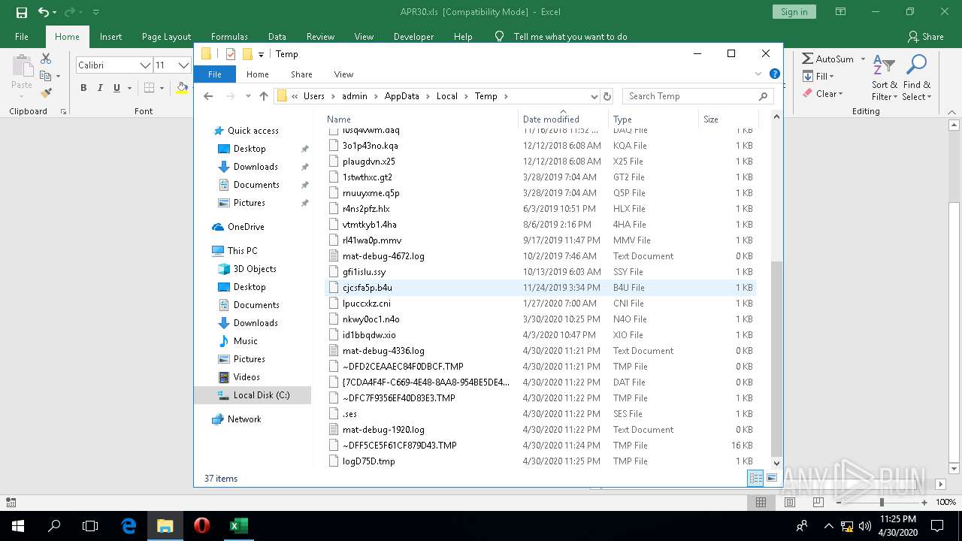Image resolution: width=962 pixels, height=541 pixels.
Task: Click Format Painter brush in Excel
Action: (46, 93)
